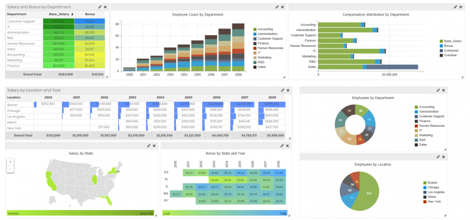Remove the Employee Count by Department chart
Screen dimensions: 470x220
[282, 7]
